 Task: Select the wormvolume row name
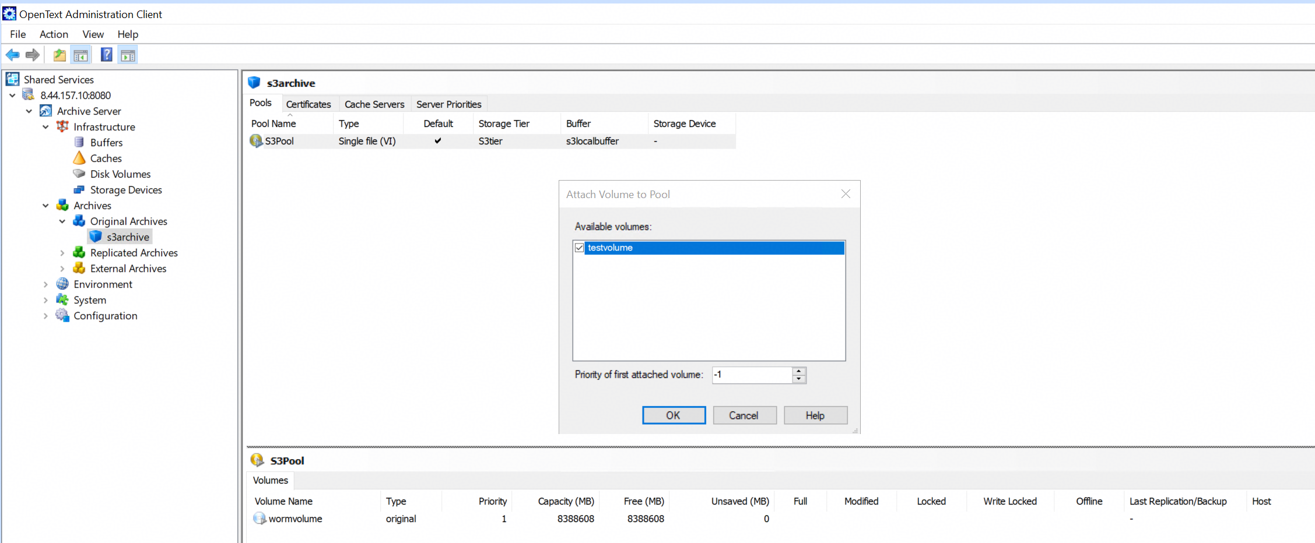295,519
